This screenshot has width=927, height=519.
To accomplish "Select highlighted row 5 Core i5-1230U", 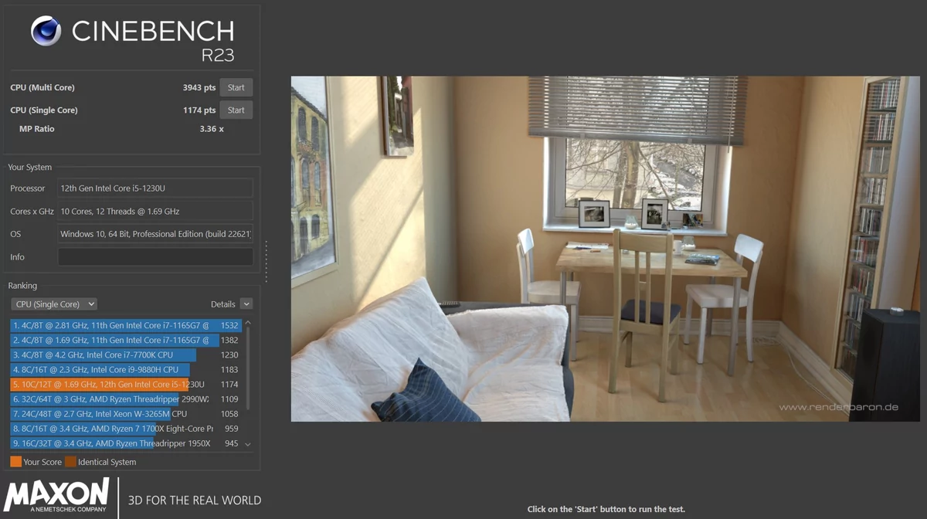I will [126, 385].
